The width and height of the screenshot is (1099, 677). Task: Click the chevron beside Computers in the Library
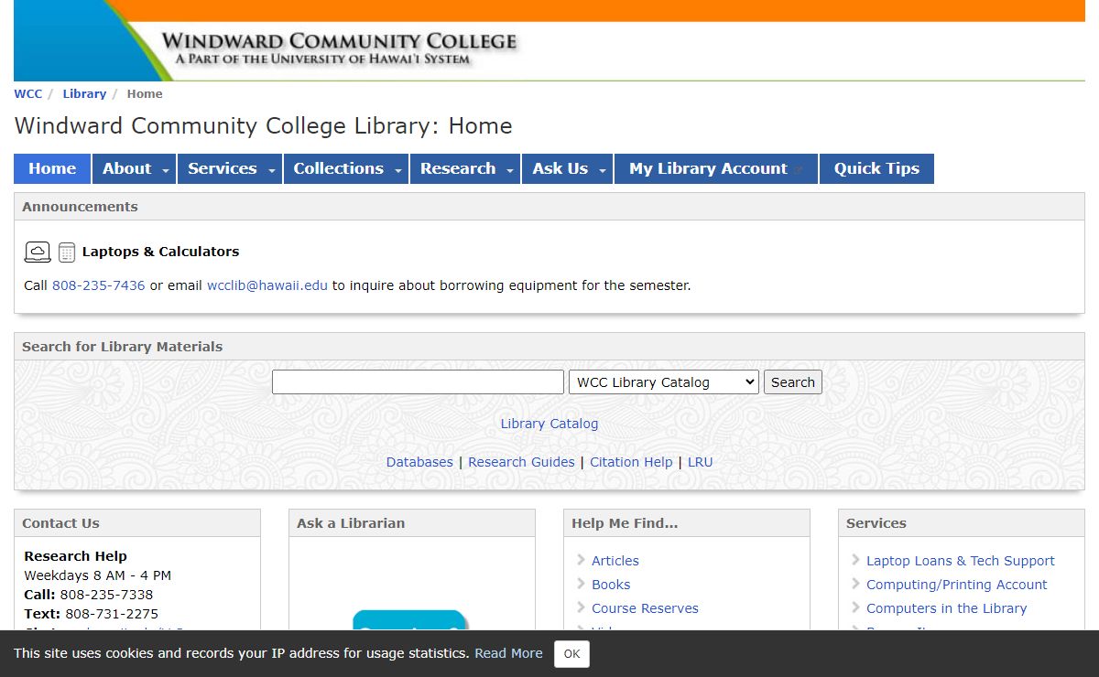(x=855, y=607)
